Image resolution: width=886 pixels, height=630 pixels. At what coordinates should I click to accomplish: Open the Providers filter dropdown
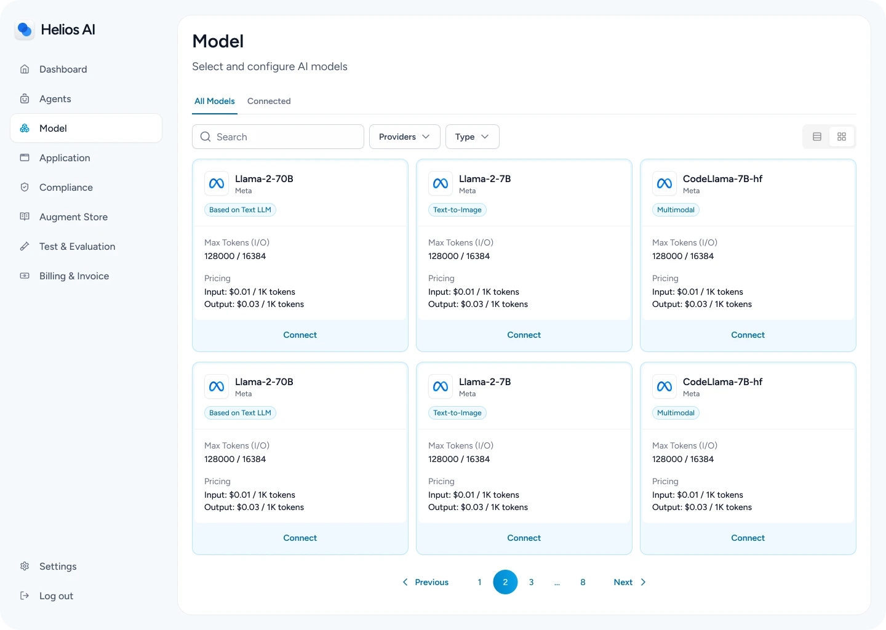(x=405, y=137)
